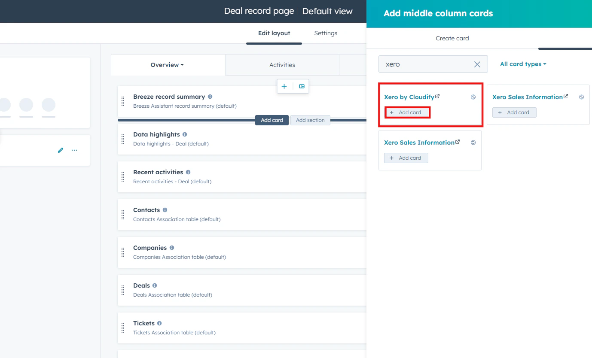Click the Companies Association table (default) text

tap(180, 257)
